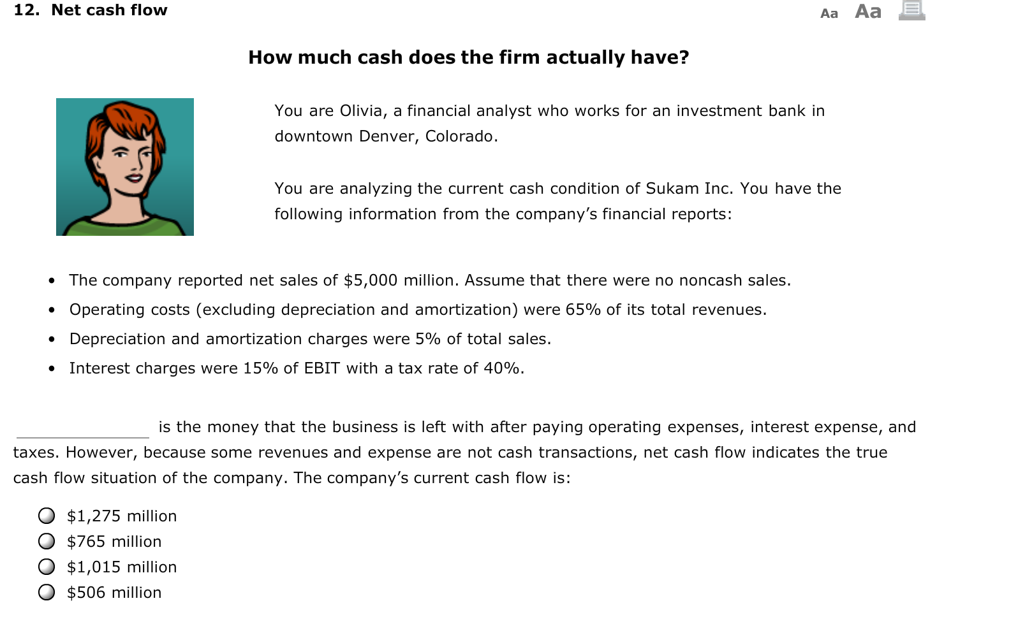Select the $506 million answer option
This screenshot has width=1032, height=631.
114,592
